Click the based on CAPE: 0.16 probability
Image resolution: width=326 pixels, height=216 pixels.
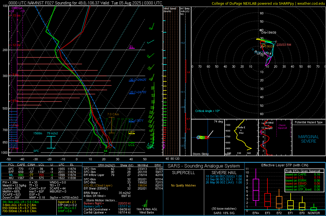tap(303, 174)
